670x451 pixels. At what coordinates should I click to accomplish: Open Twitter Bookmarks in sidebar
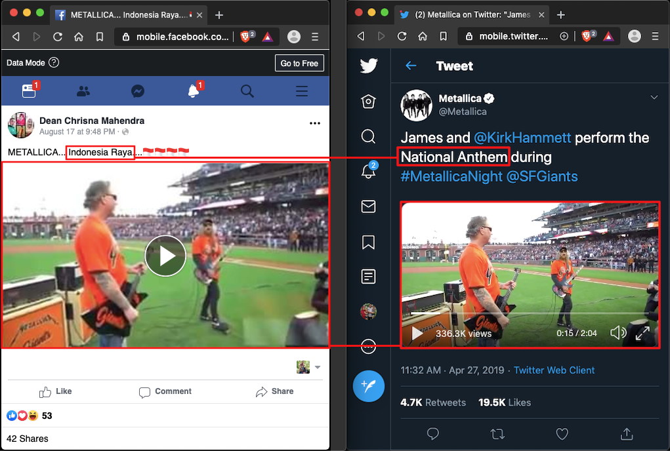[x=368, y=242]
